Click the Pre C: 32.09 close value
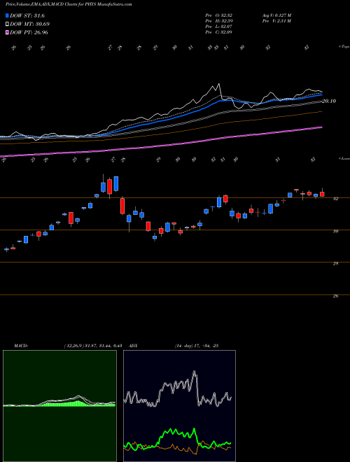The width and height of the screenshot is (350, 462). click(x=219, y=32)
